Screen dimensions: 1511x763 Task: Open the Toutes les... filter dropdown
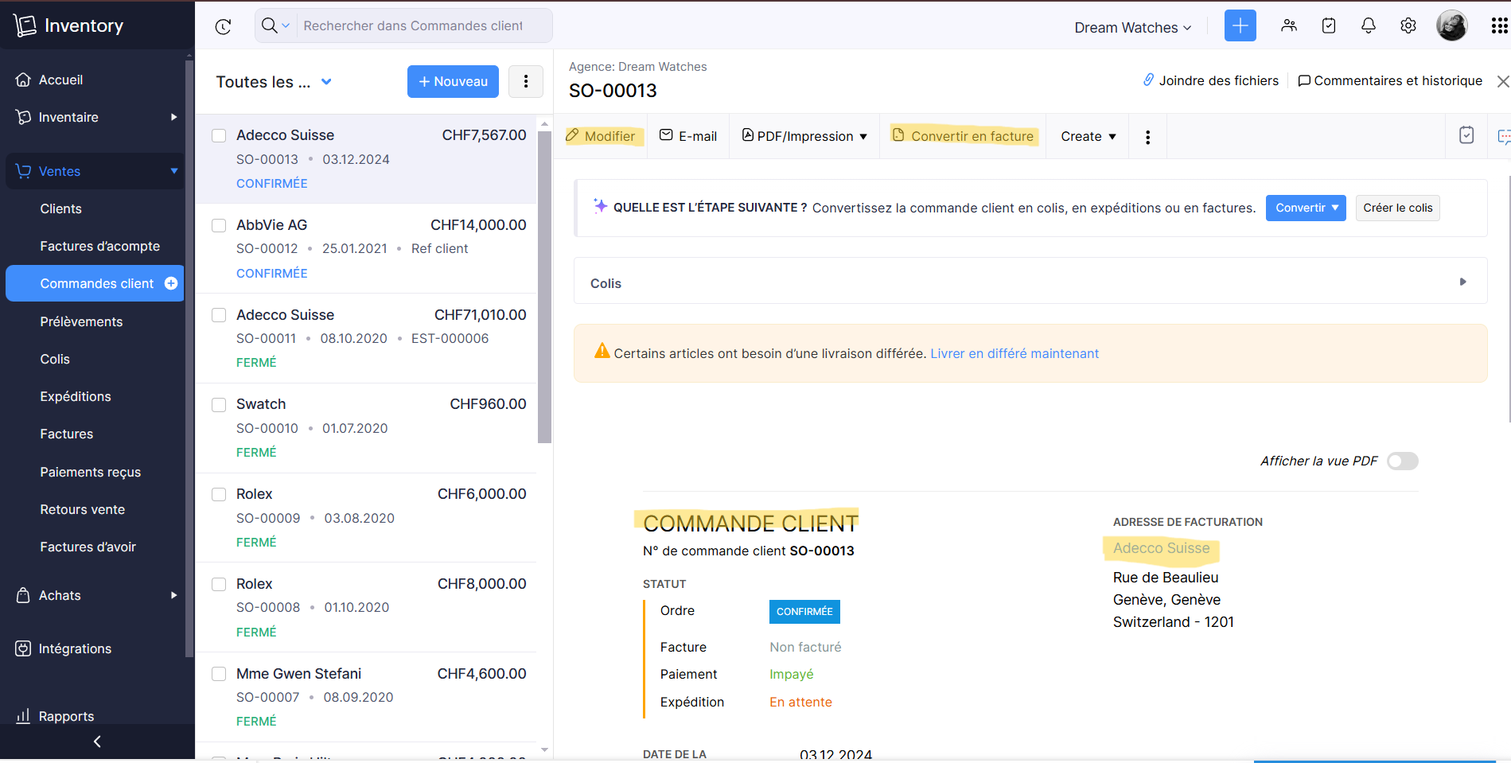pos(274,82)
